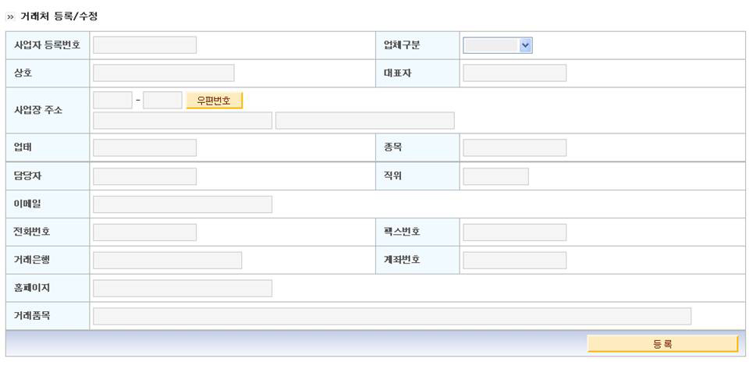Viewport: 749px width, 369px height.
Task: Click the wide 거래품목 input field
Action: coord(392,317)
